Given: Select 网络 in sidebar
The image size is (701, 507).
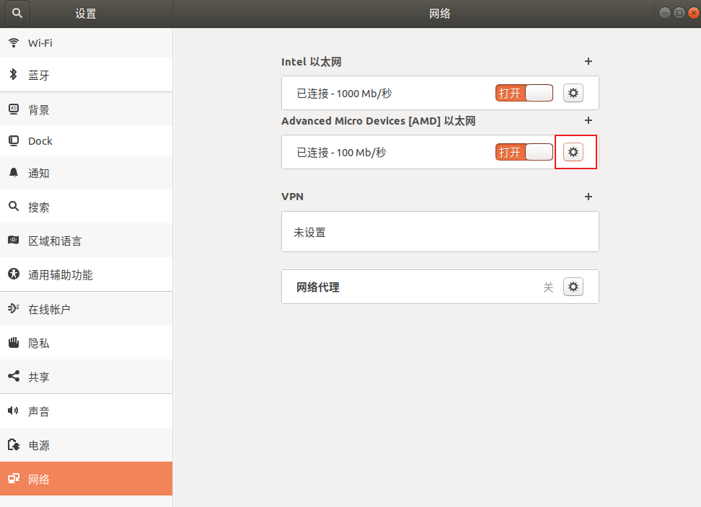Looking at the screenshot, I should (86, 479).
